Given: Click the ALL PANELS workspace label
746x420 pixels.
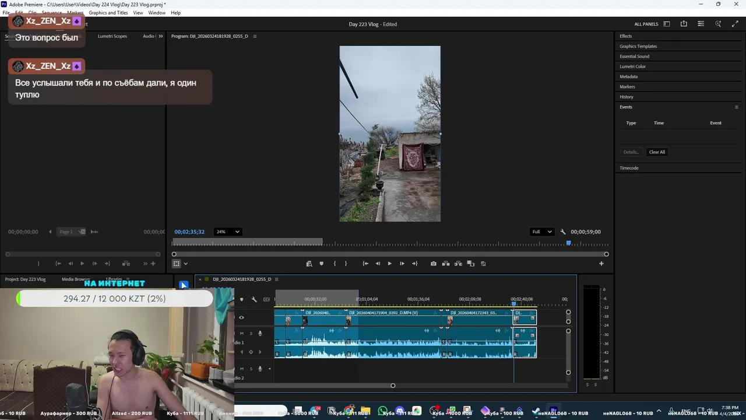Looking at the screenshot, I should (646, 24).
